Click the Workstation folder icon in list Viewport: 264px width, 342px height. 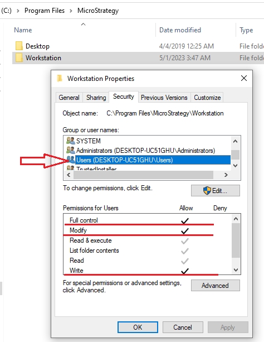pos(19,58)
